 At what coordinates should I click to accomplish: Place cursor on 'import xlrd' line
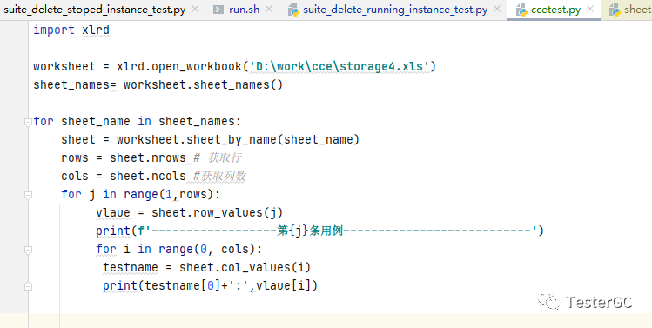point(71,30)
